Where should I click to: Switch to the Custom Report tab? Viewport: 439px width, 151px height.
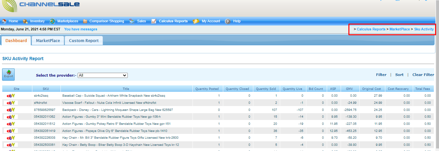[x=84, y=41]
